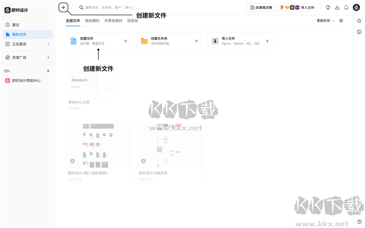Click the yellow folder icon on 创建文件夹
This screenshot has height=228, width=365.
pyautogui.click(x=144, y=41)
